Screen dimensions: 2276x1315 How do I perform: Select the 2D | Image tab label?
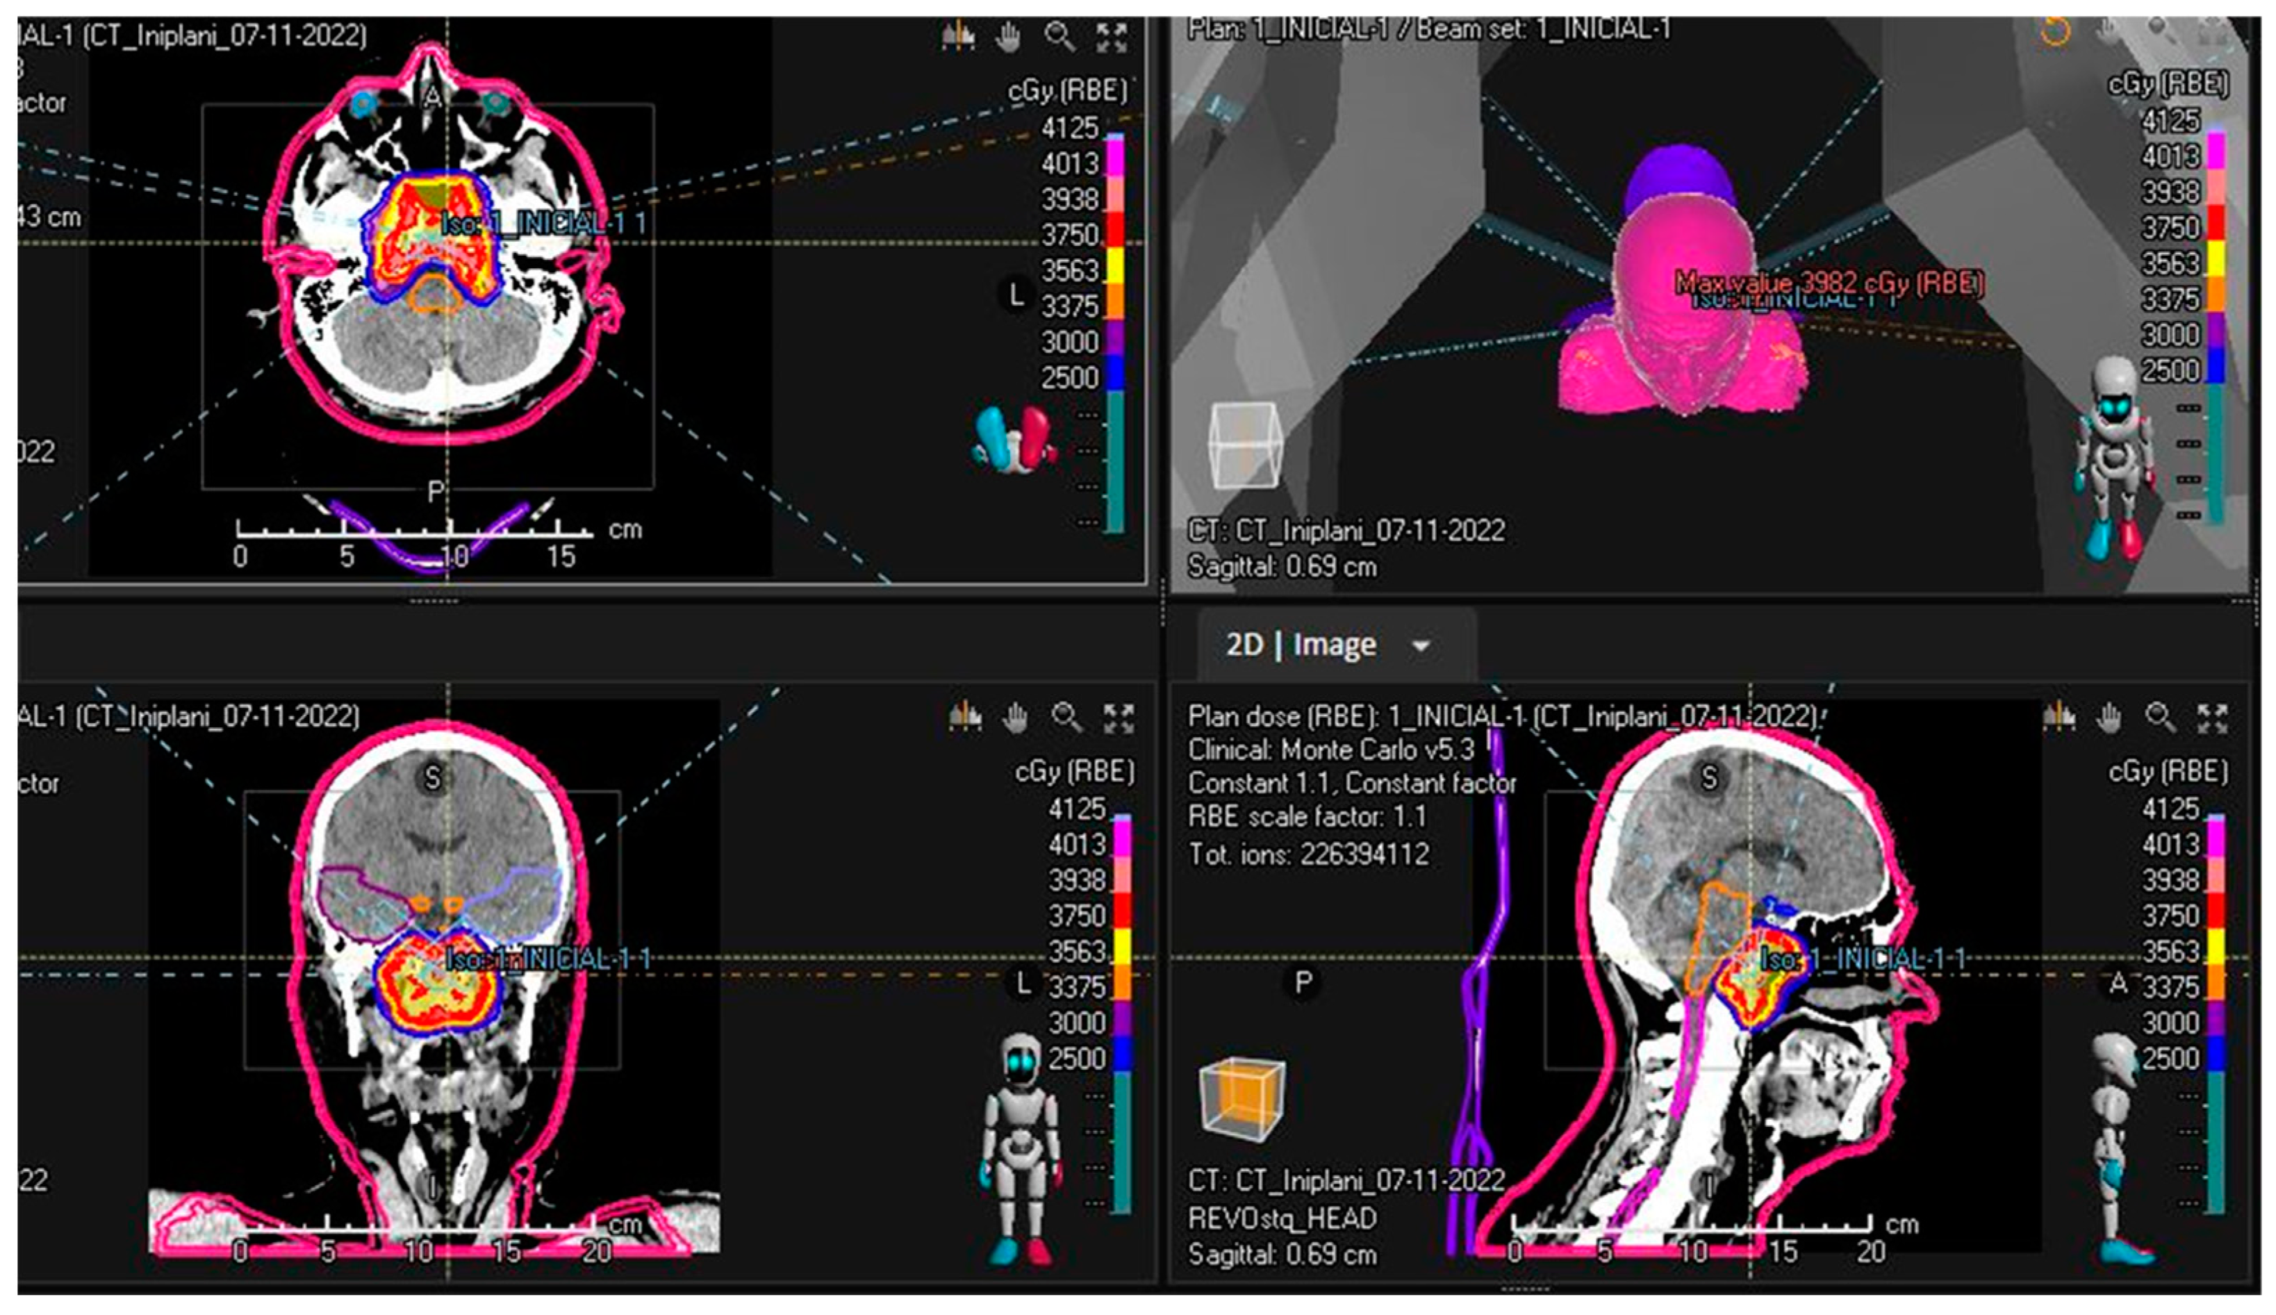1301,645
